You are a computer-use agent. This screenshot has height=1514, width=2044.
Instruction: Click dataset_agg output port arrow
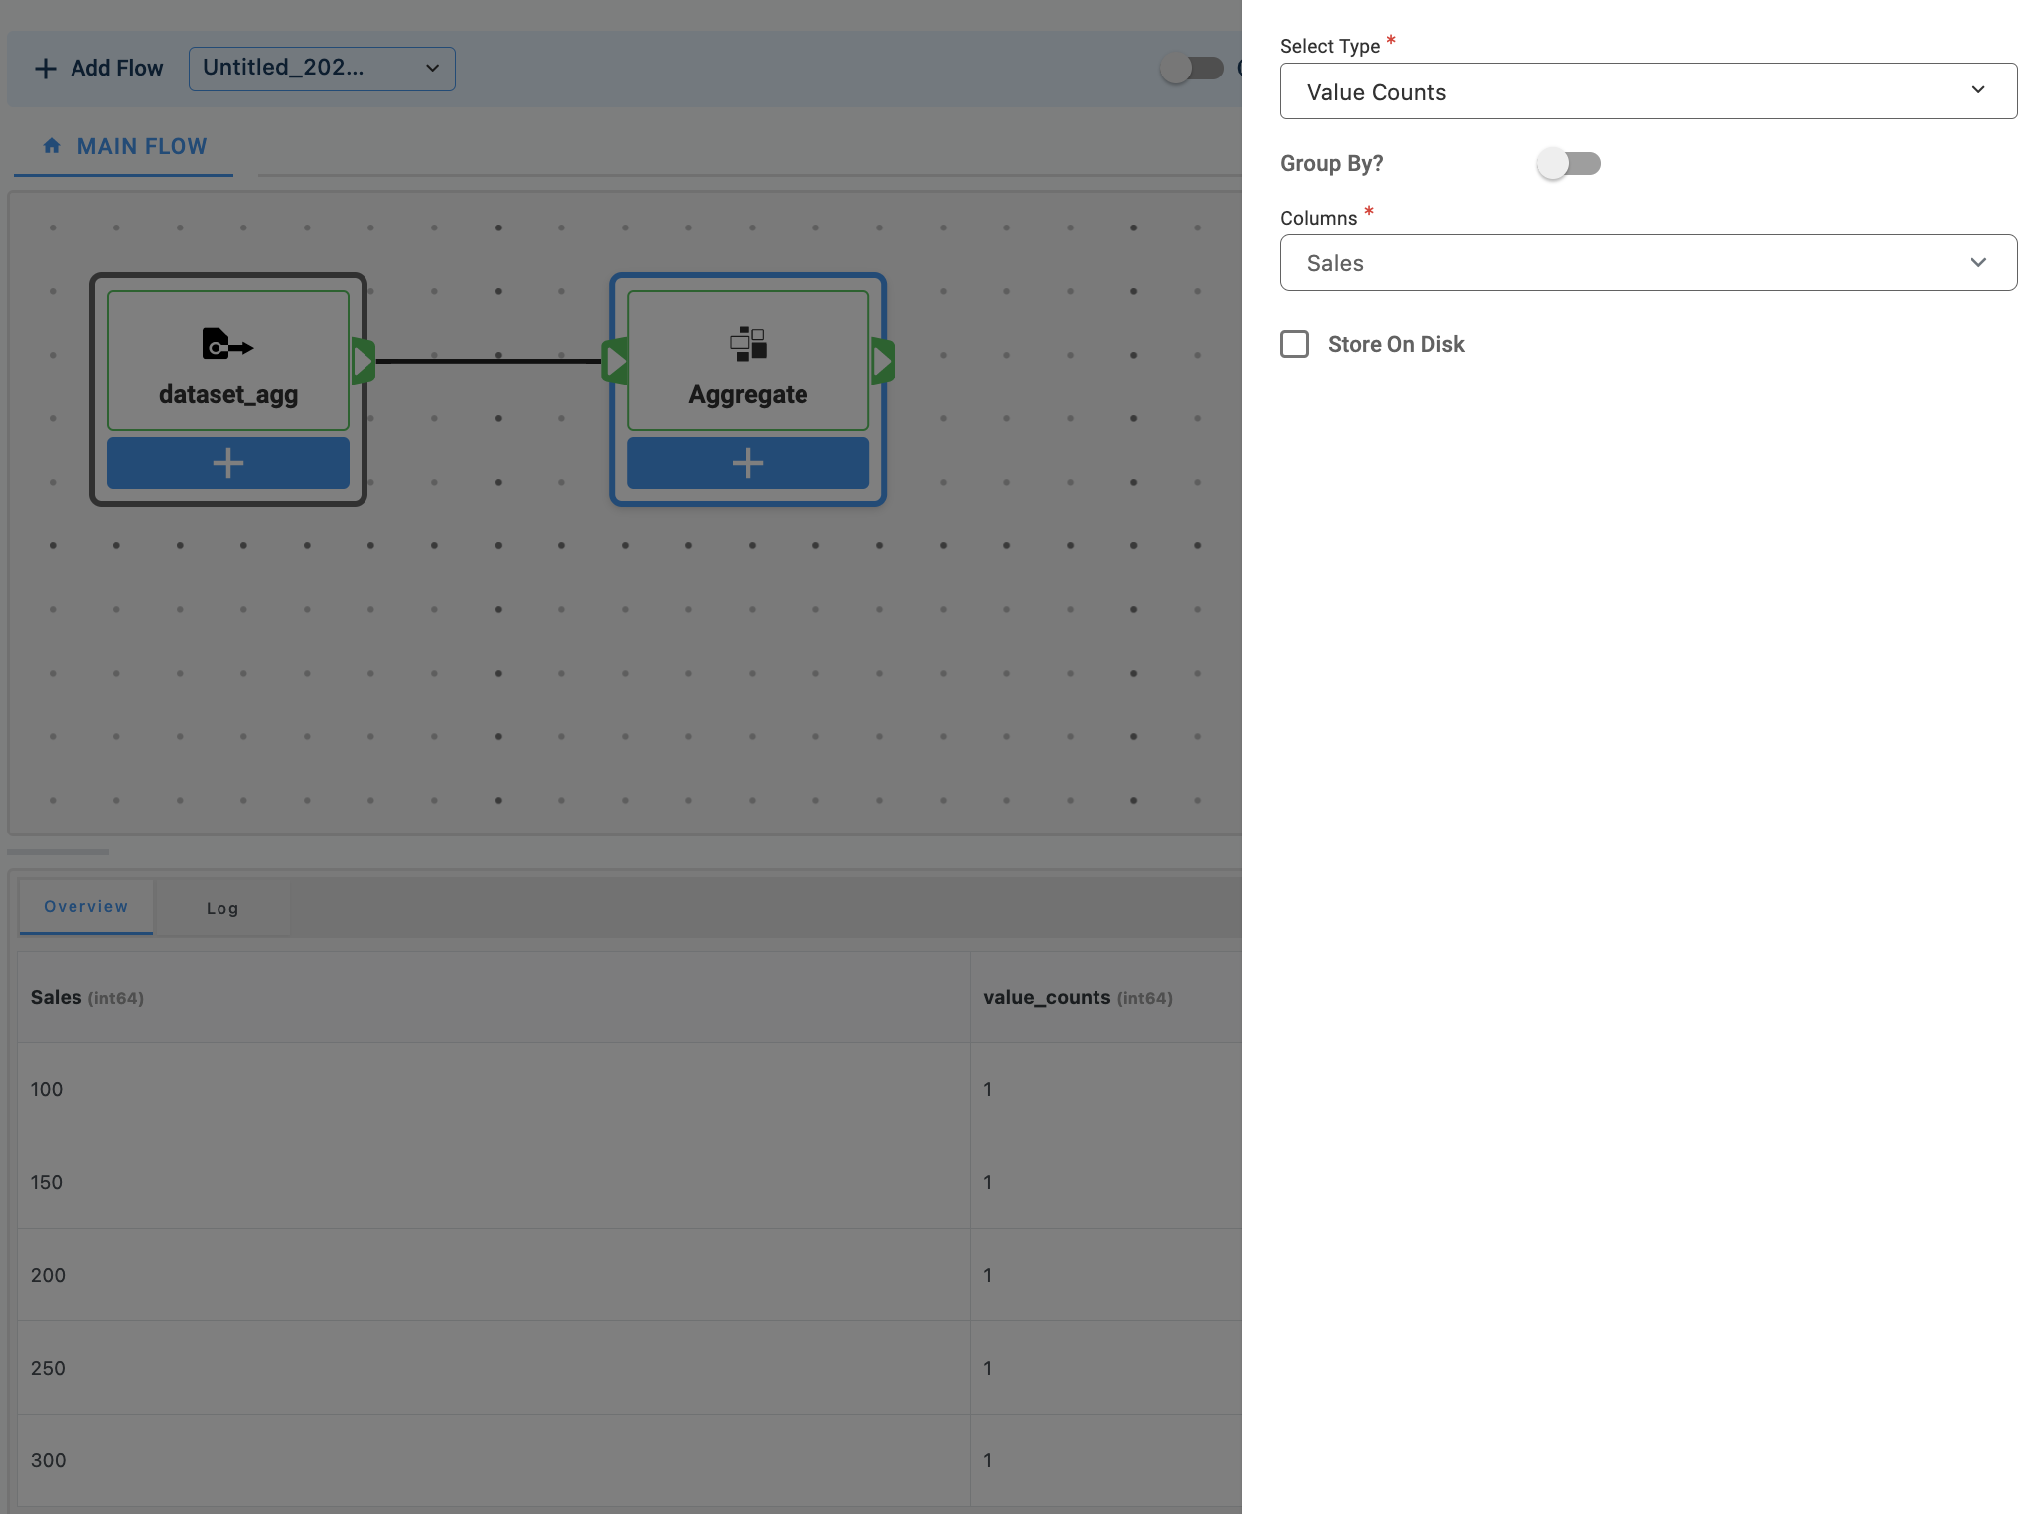tap(364, 361)
